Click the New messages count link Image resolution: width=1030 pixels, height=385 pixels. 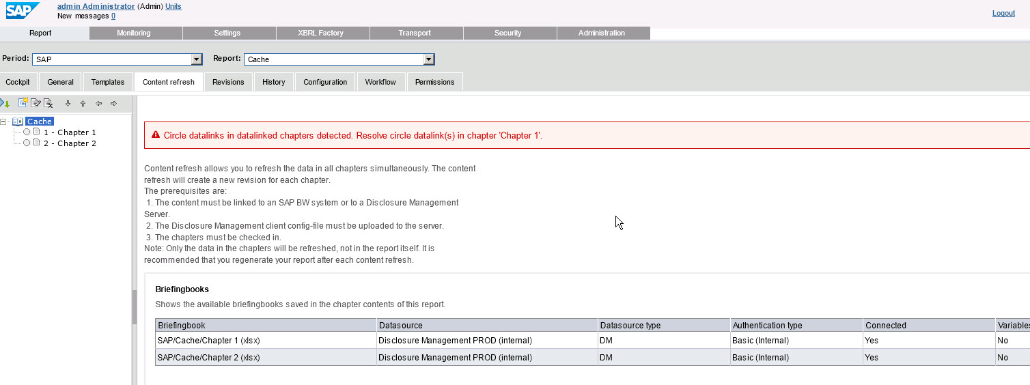point(113,16)
